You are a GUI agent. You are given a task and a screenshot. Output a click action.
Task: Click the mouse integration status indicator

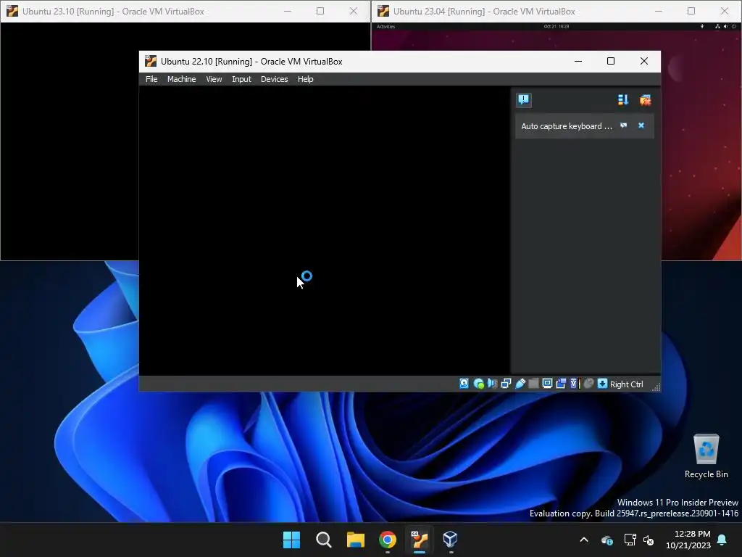[x=588, y=384]
